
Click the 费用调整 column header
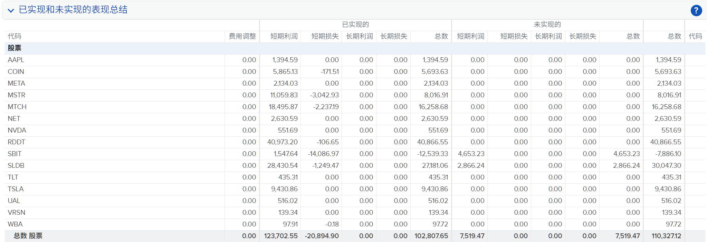coord(242,36)
